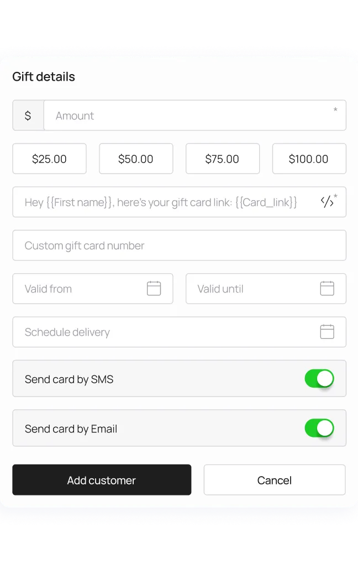
Task: Click the gift card message template field
Action: [x=180, y=202]
